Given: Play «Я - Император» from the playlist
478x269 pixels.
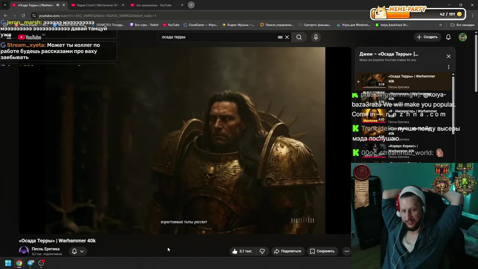Looking at the screenshot, I should 404,116.
